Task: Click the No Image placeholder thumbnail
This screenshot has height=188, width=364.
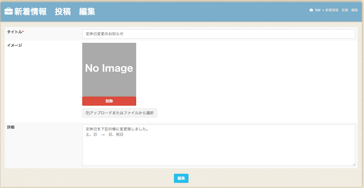Action: tap(109, 69)
